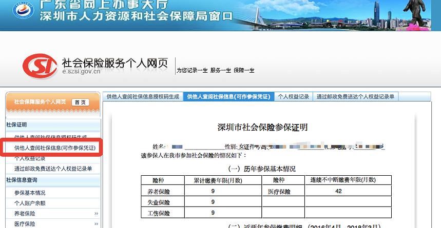Screen dimensions: 441x228
Task: Open sidebar item 参保基本情况
Action: [x=30, y=193]
